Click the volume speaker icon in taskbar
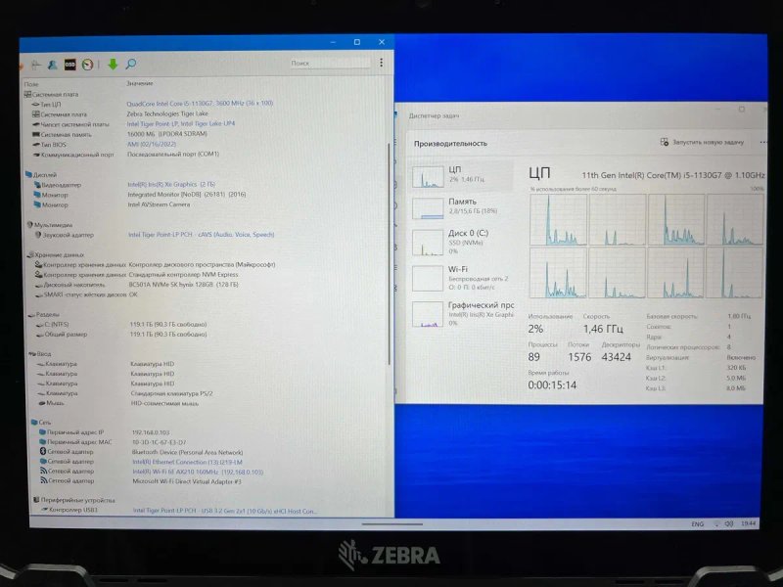Viewport: 783px width, 587px height. click(729, 523)
